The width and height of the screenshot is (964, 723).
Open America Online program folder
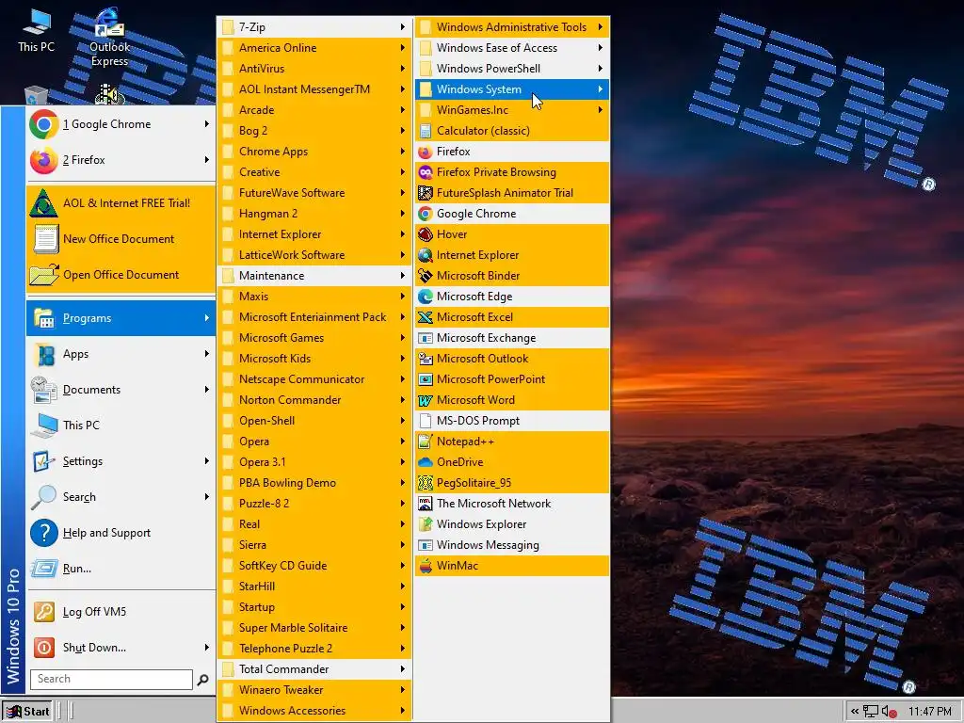(x=314, y=48)
